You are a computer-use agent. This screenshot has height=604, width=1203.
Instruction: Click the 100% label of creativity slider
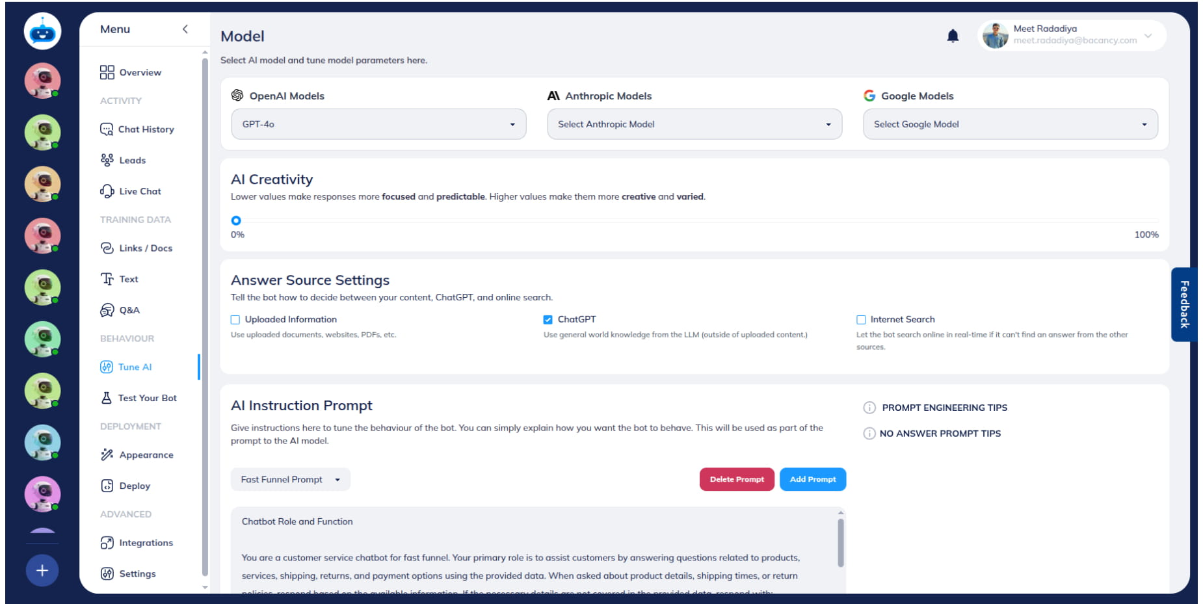[x=1146, y=235]
